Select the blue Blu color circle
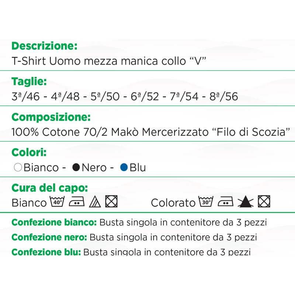Image resolution: width=295 pixels, height=295 pixels. click(124, 167)
